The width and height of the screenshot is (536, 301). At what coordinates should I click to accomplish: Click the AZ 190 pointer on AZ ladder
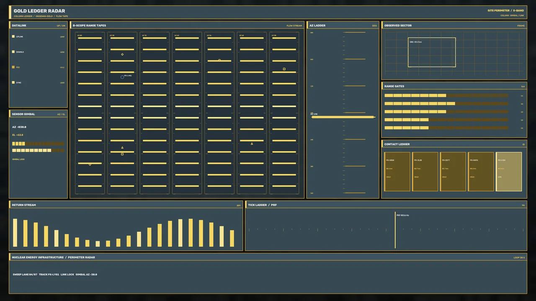[x=343, y=117]
